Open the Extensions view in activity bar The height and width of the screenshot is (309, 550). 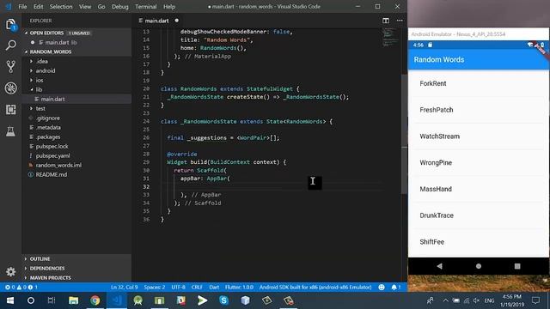click(11, 110)
